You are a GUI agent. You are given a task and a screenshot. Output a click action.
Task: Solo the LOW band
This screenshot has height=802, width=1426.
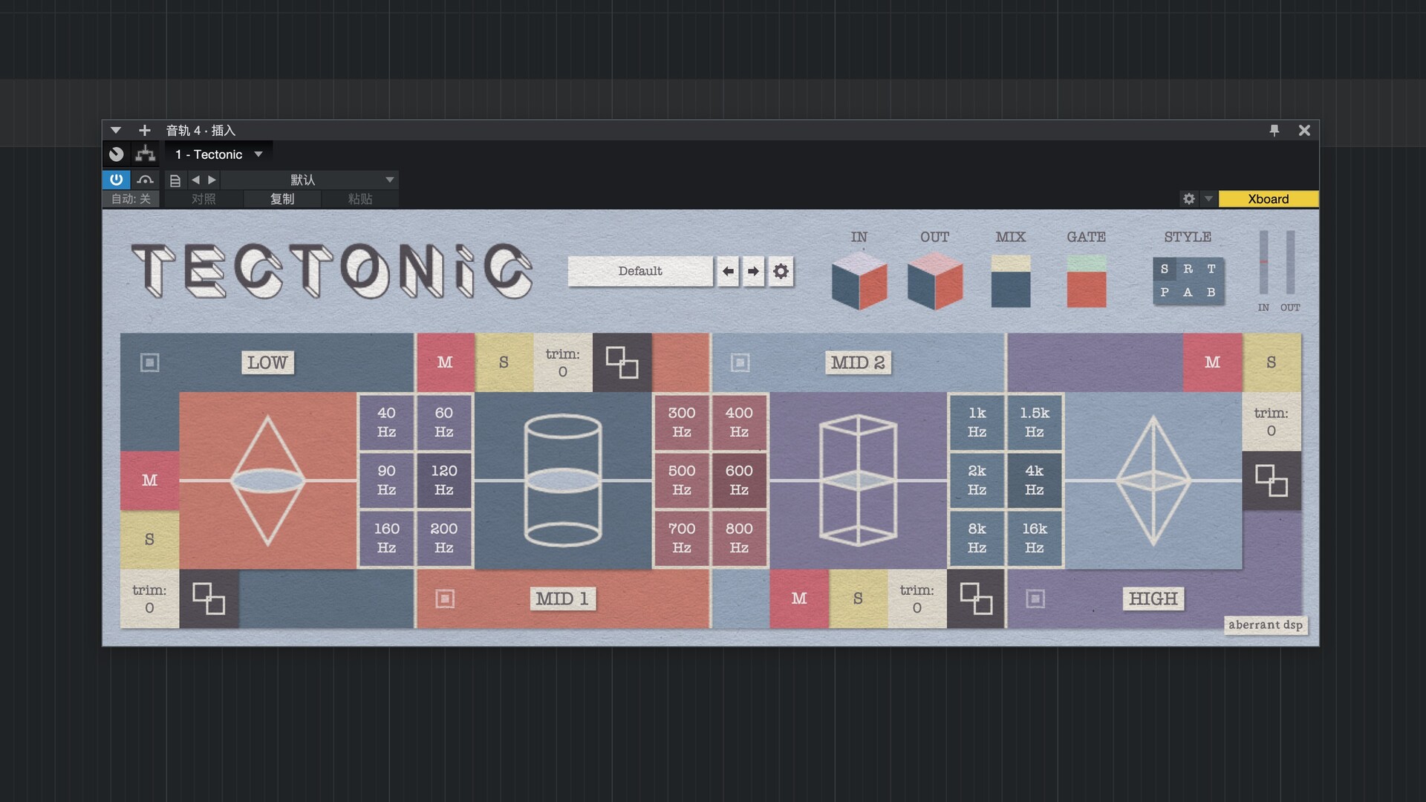pos(150,539)
